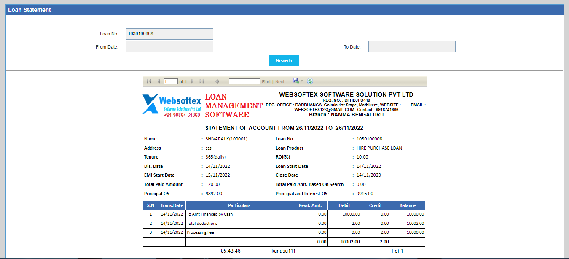Select 'To Amt Financed by Cash' row text
The height and width of the screenshot is (259, 569).
(210, 214)
